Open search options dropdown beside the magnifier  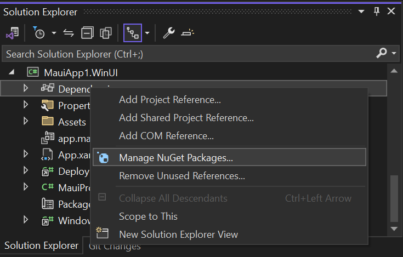pos(394,53)
